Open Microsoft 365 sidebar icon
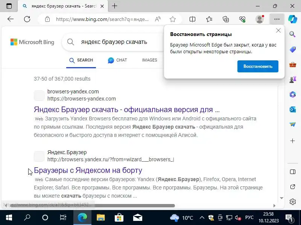The height and width of the screenshot is (225, 301). coord(293,94)
